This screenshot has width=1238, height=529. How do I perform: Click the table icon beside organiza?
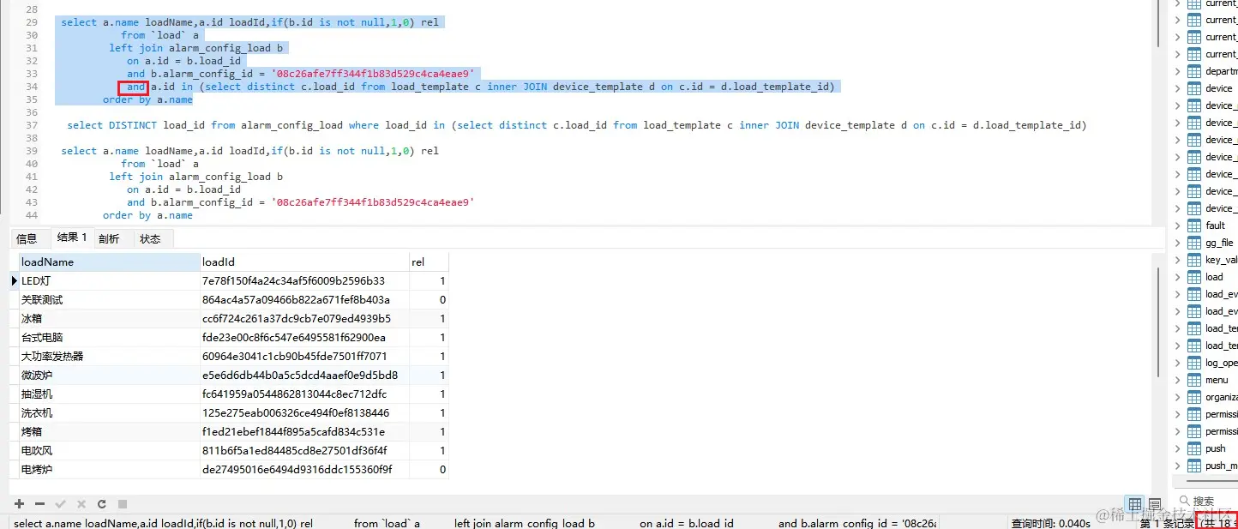pyautogui.click(x=1193, y=397)
